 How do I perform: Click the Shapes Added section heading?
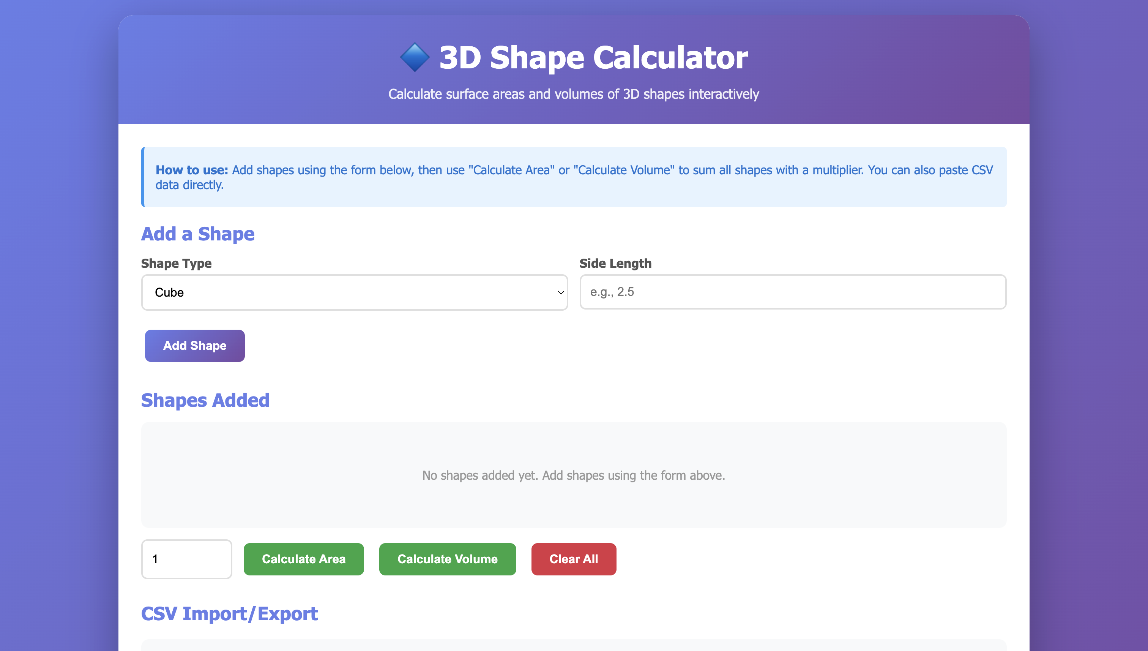205,400
